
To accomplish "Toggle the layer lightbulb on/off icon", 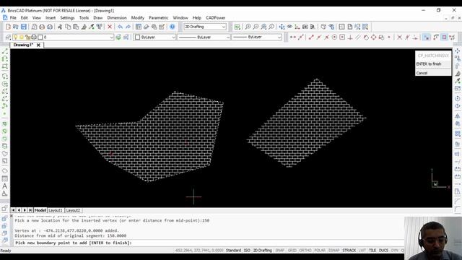I will pyautogui.click(x=15, y=37).
